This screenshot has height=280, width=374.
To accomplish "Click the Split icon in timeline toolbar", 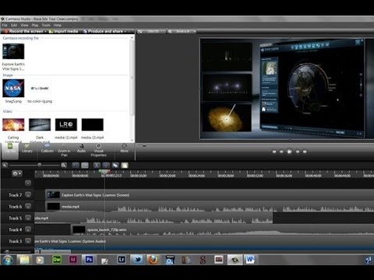I will coord(106,165).
